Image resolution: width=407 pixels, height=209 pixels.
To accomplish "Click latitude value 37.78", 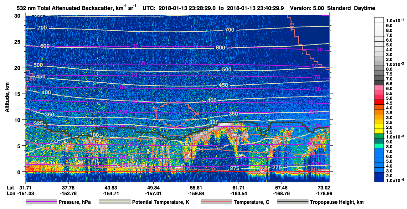I will [68, 187].
